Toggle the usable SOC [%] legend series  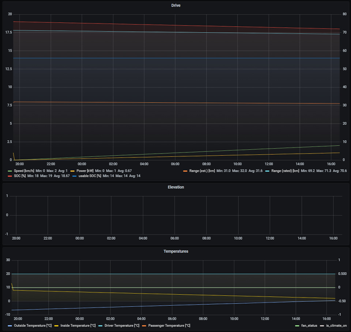click(x=90, y=176)
